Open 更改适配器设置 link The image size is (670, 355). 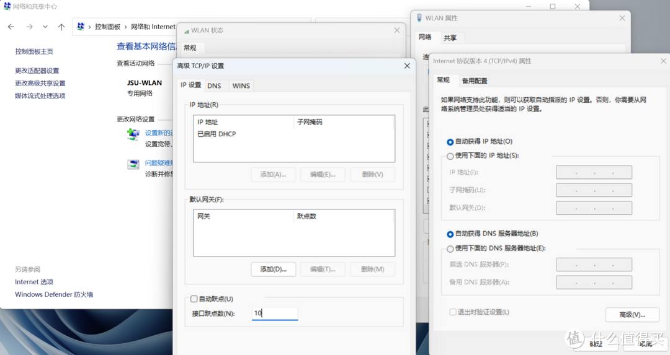[x=37, y=71]
